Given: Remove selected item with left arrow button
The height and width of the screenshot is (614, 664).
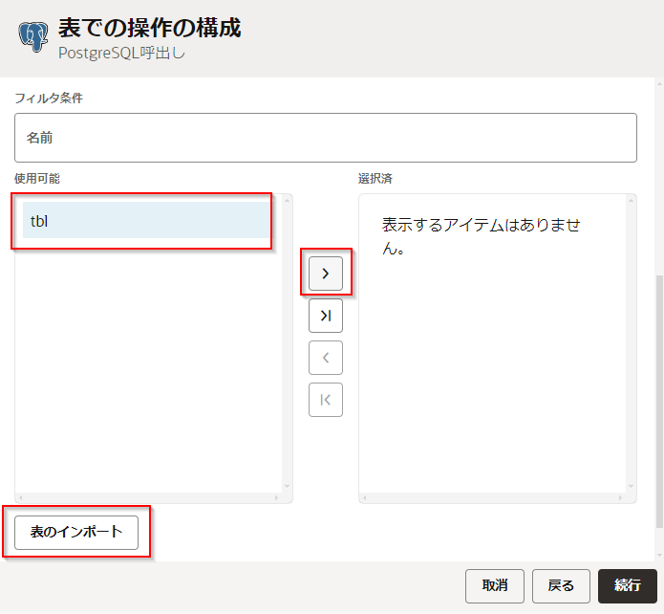Looking at the screenshot, I should pos(325,358).
